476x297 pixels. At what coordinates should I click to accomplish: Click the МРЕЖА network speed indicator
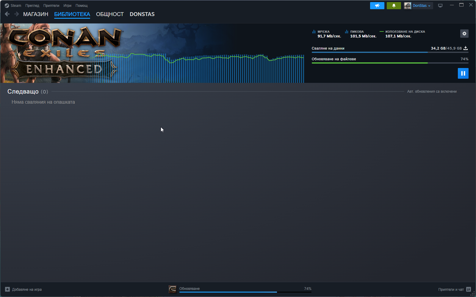pos(326,34)
